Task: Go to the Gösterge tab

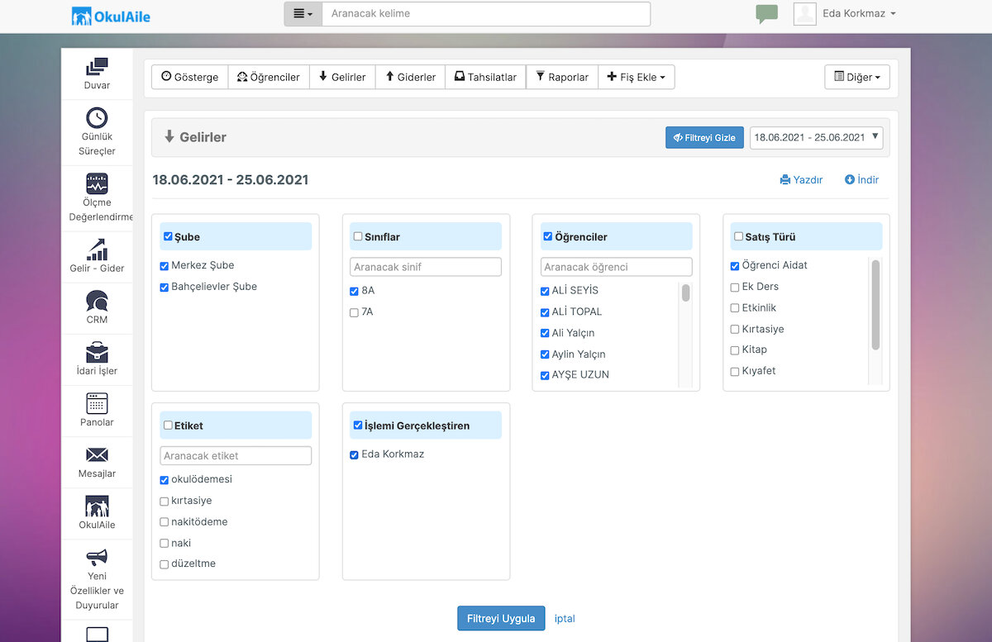Action: click(190, 77)
